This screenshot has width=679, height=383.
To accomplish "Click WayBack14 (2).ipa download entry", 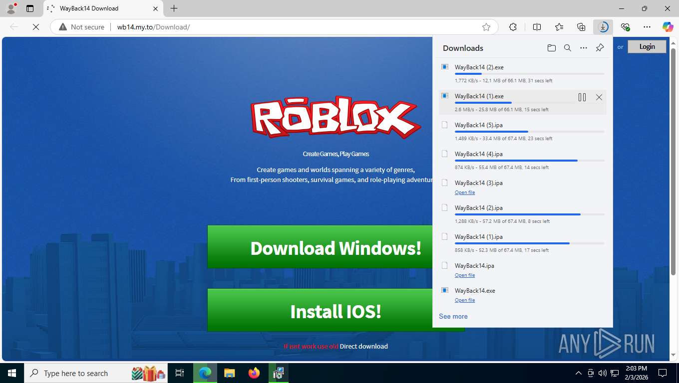I will coord(523,214).
